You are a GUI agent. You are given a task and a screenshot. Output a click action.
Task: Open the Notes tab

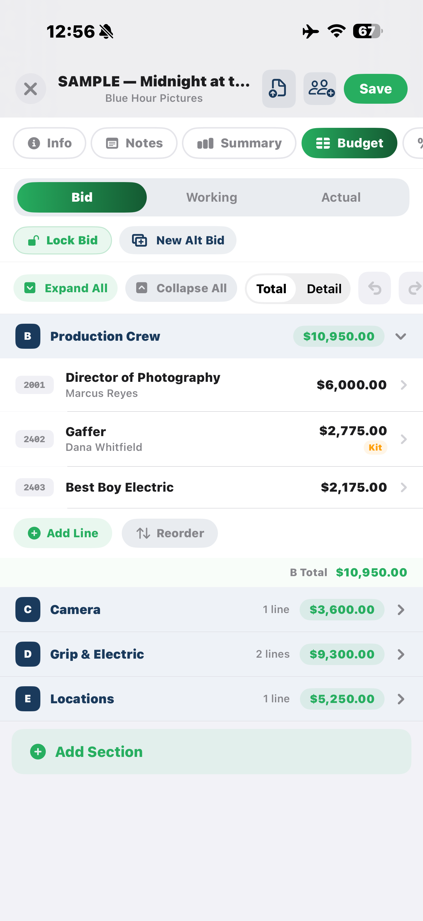(134, 143)
